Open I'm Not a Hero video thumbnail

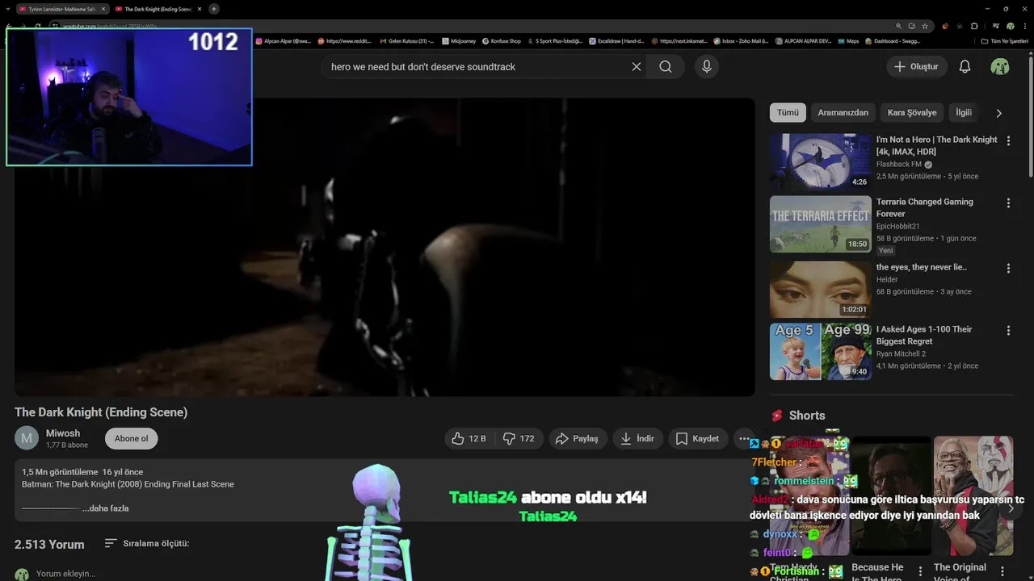tap(821, 161)
